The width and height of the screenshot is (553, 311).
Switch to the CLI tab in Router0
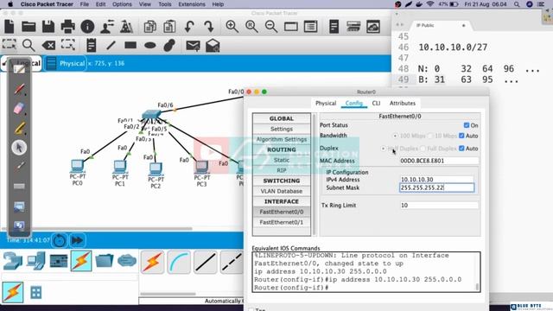tap(376, 104)
